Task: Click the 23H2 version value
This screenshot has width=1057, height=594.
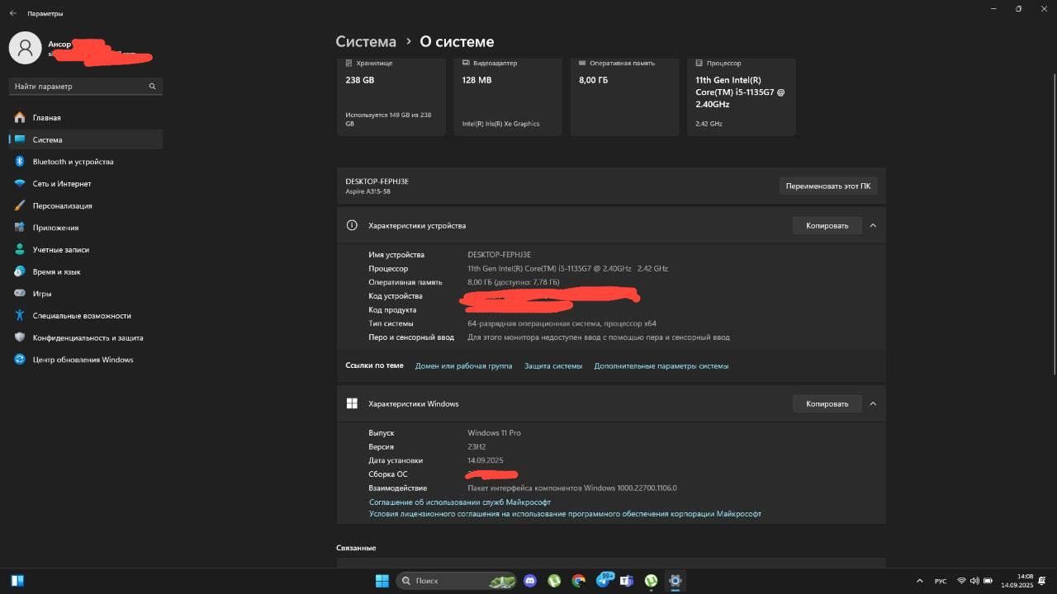Action: tap(476, 446)
